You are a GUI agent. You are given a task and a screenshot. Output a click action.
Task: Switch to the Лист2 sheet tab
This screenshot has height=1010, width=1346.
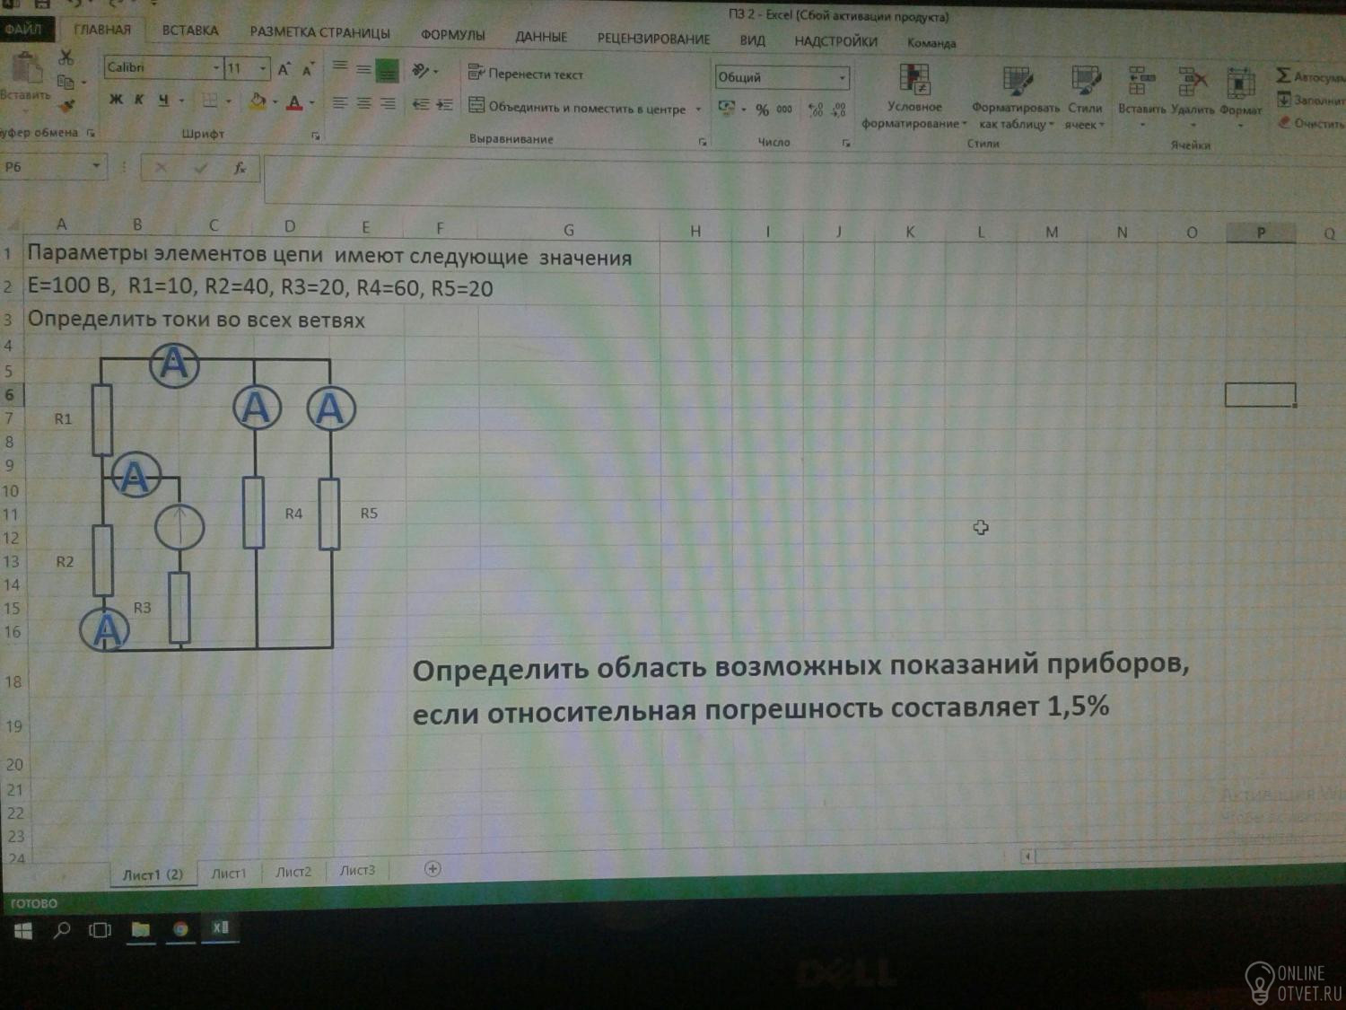click(293, 871)
